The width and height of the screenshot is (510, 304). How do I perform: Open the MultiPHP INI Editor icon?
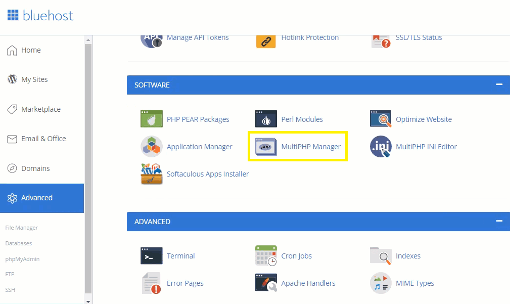point(381,147)
